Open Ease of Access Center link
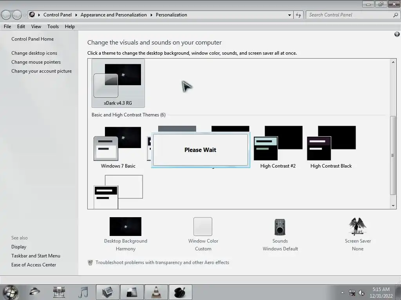Screen dimensions: 401x300 pyautogui.click(x=34, y=265)
